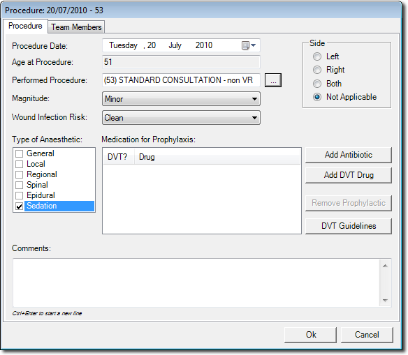Viewport: 408px width, 355px height.
Task: Select the Procedure tab
Action: (x=25, y=26)
